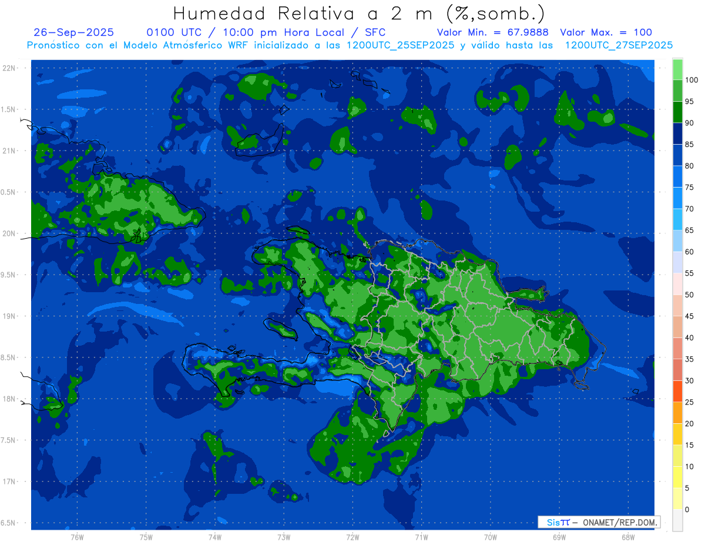Pick the navy 85–90 legend swatch
The width and height of the screenshot is (705, 545).
coord(677,133)
